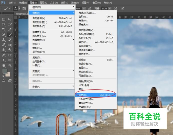Click the flow value field 100%
The width and height of the screenshot is (173, 135).
[x=104, y=8]
